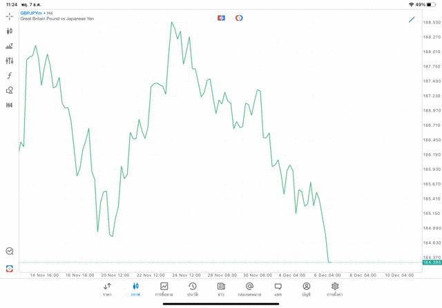Open the ประวัติ history tab
Image resolution: width=442 pixels, height=308 pixels.
pos(192,289)
